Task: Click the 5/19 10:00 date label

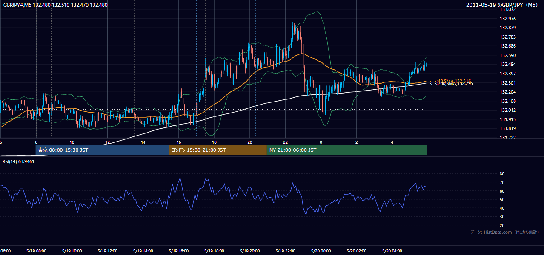Action: point(72,251)
